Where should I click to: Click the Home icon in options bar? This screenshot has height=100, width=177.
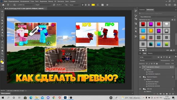[x=3, y=5]
